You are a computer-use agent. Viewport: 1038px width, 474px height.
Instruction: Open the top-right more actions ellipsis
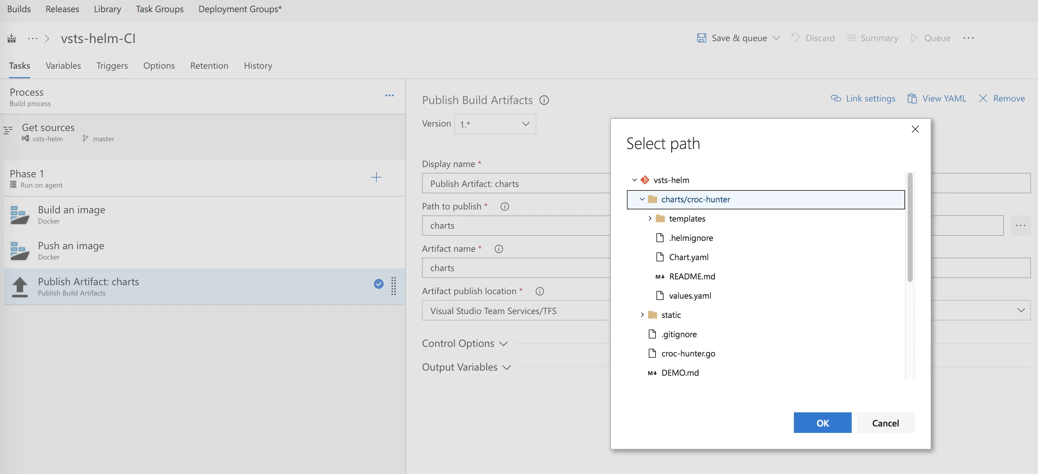pyautogui.click(x=968, y=38)
